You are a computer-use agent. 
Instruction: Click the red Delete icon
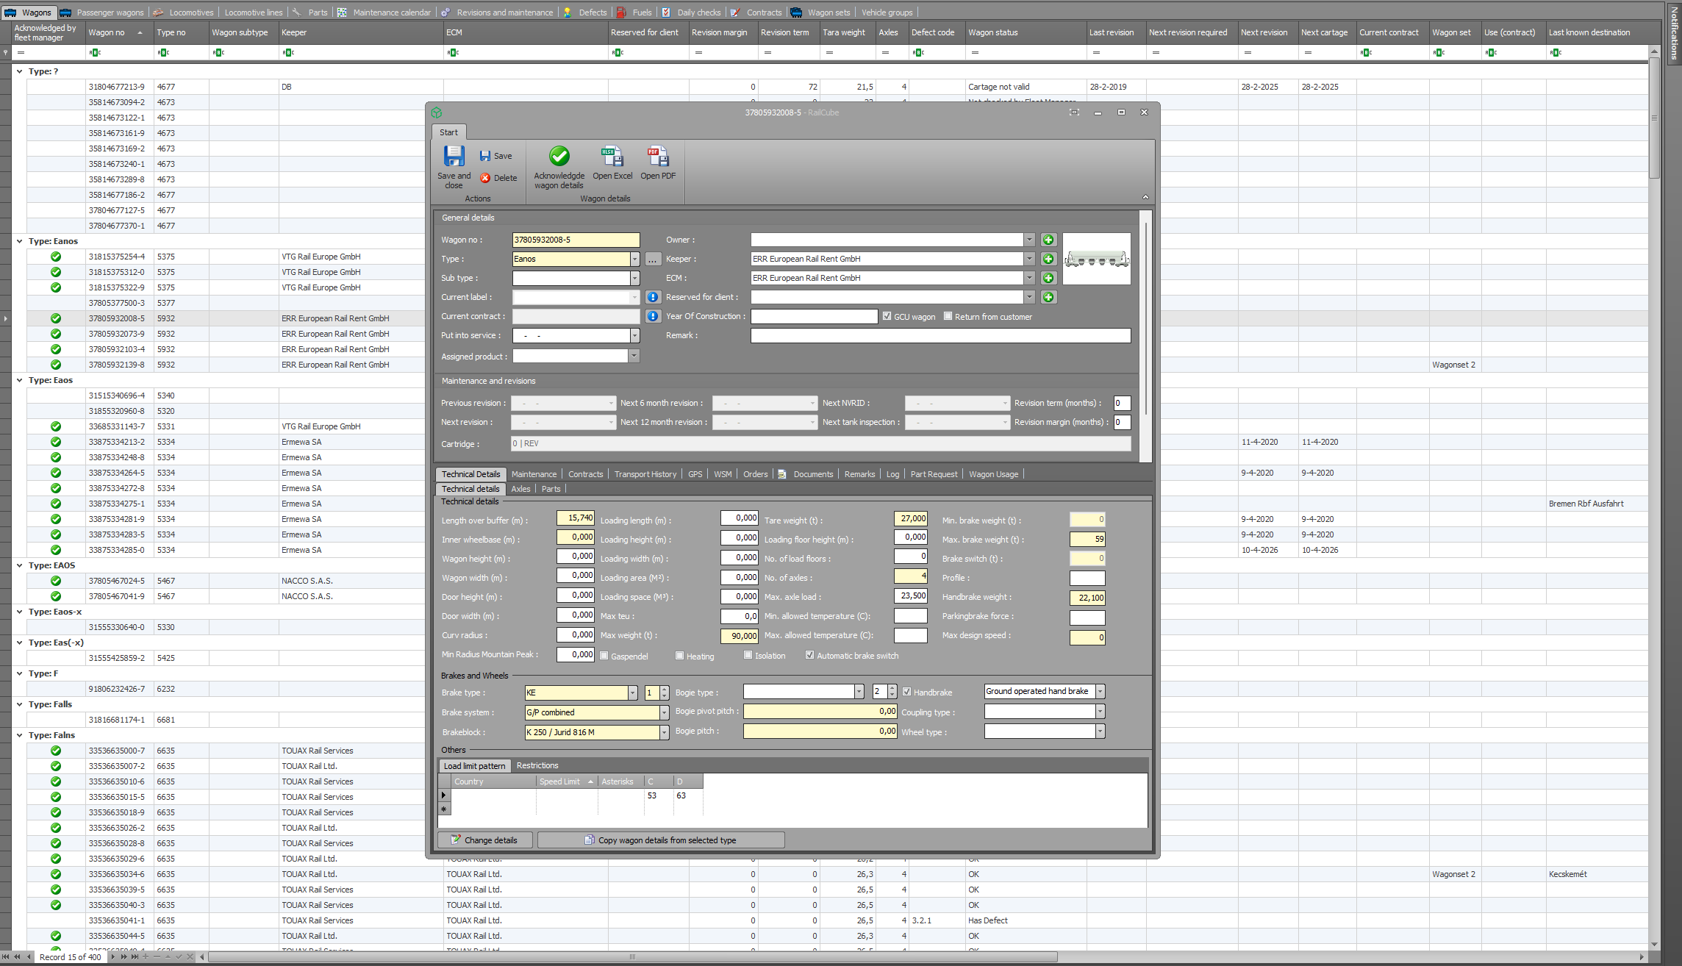click(485, 178)
